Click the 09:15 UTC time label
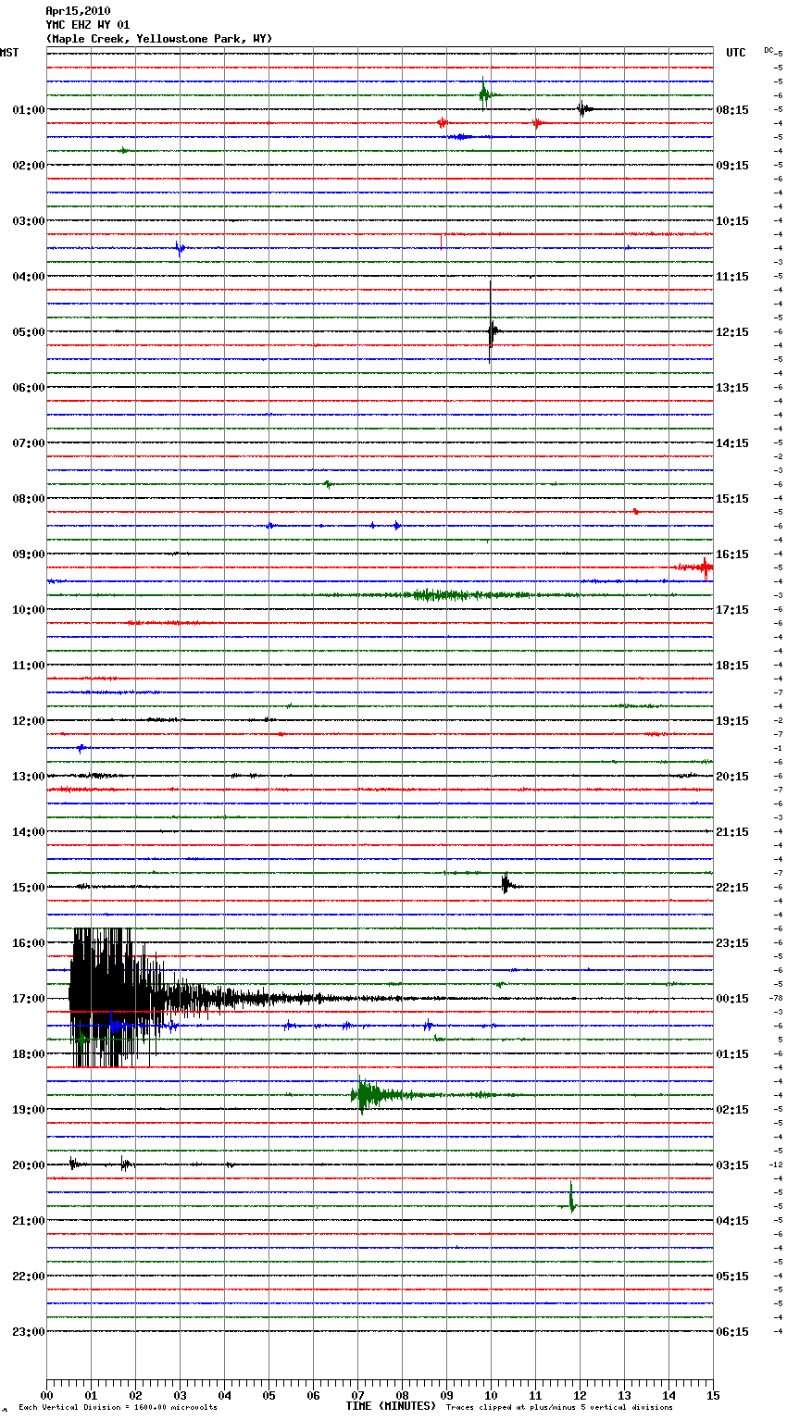This screenshot has width=787, height=1420. point(732,166)
